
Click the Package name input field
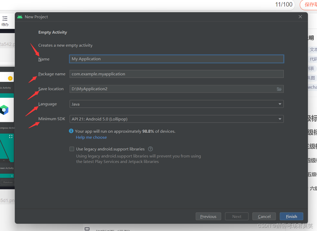pyautogui.click(x=176, y=74)
